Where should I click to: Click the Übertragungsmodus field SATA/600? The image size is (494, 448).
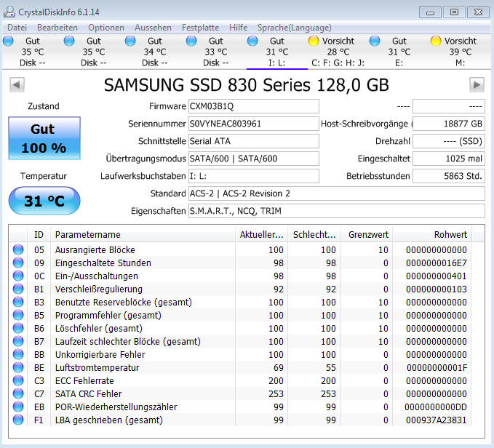[254, 159]
